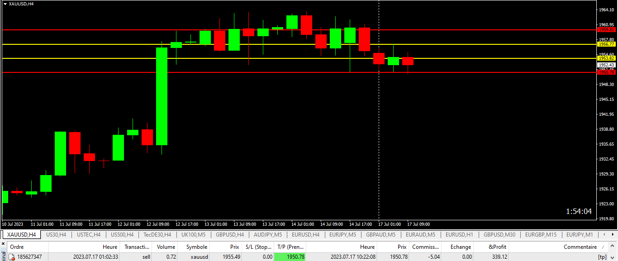Switch to the XAUUSD,H4 chart tab
The image size is (618, 261).
pos(21,235)
